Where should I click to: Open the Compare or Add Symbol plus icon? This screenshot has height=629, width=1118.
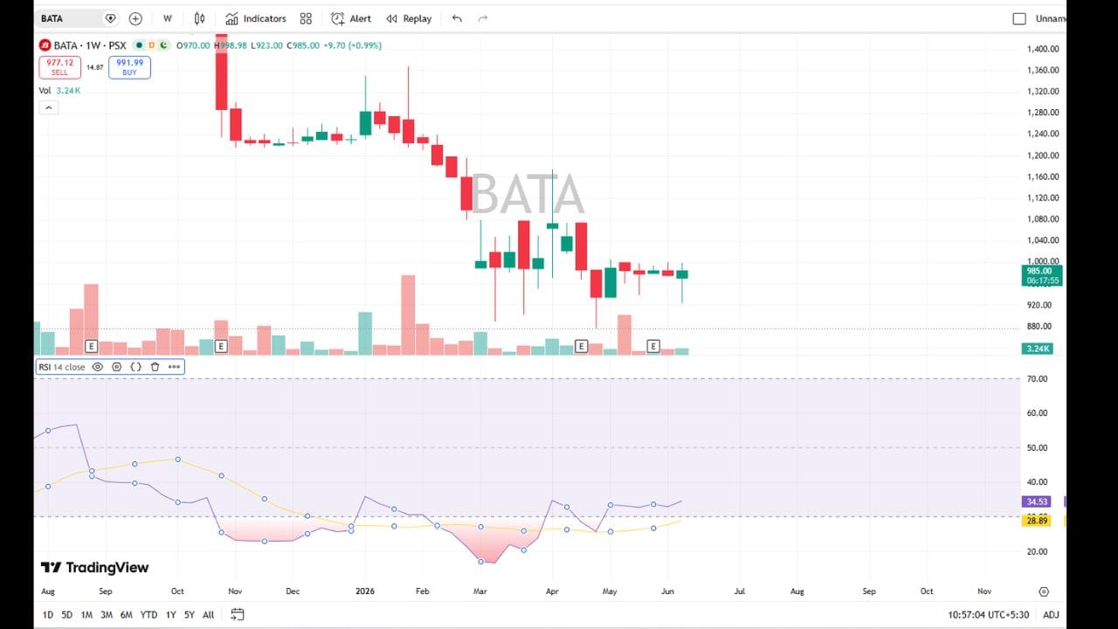point(135,18)
